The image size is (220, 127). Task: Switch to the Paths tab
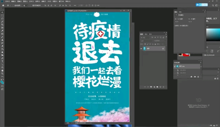click(x=151, y=34)
